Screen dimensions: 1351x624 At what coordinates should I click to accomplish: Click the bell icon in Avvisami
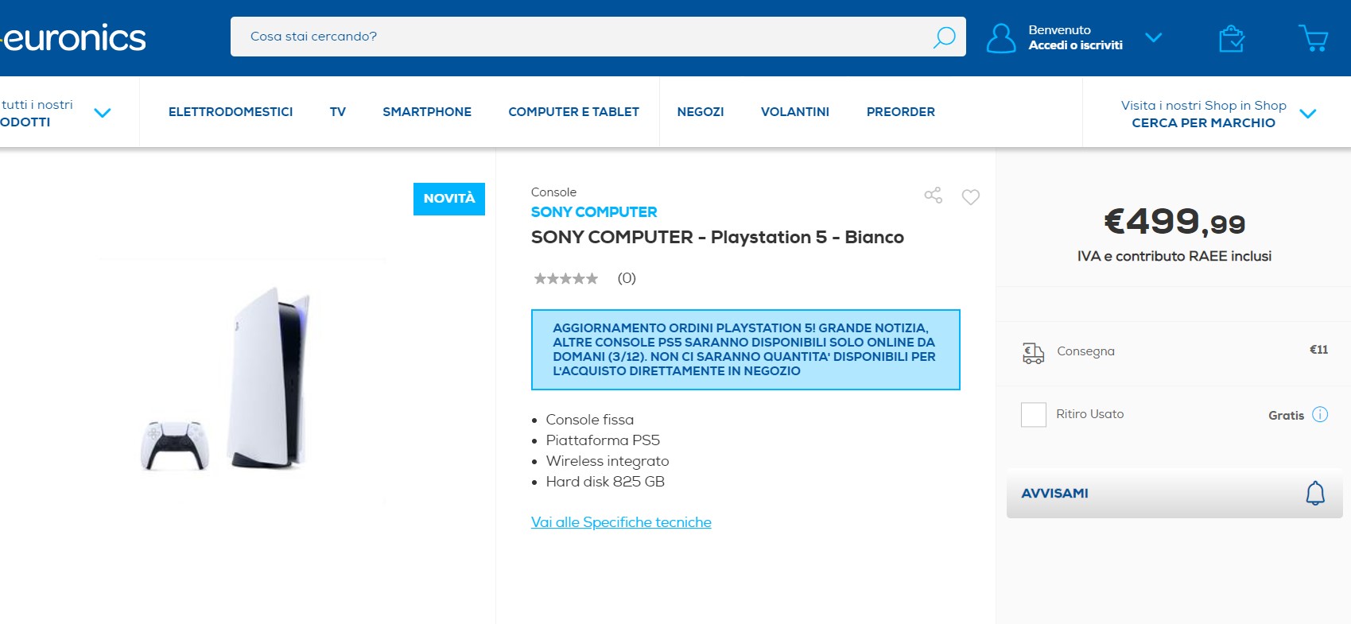1315,493
